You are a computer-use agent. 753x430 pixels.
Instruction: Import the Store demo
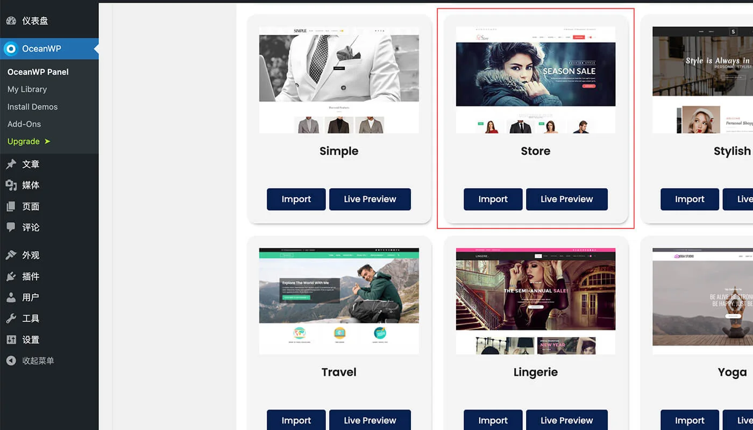[x=493, y=199]
